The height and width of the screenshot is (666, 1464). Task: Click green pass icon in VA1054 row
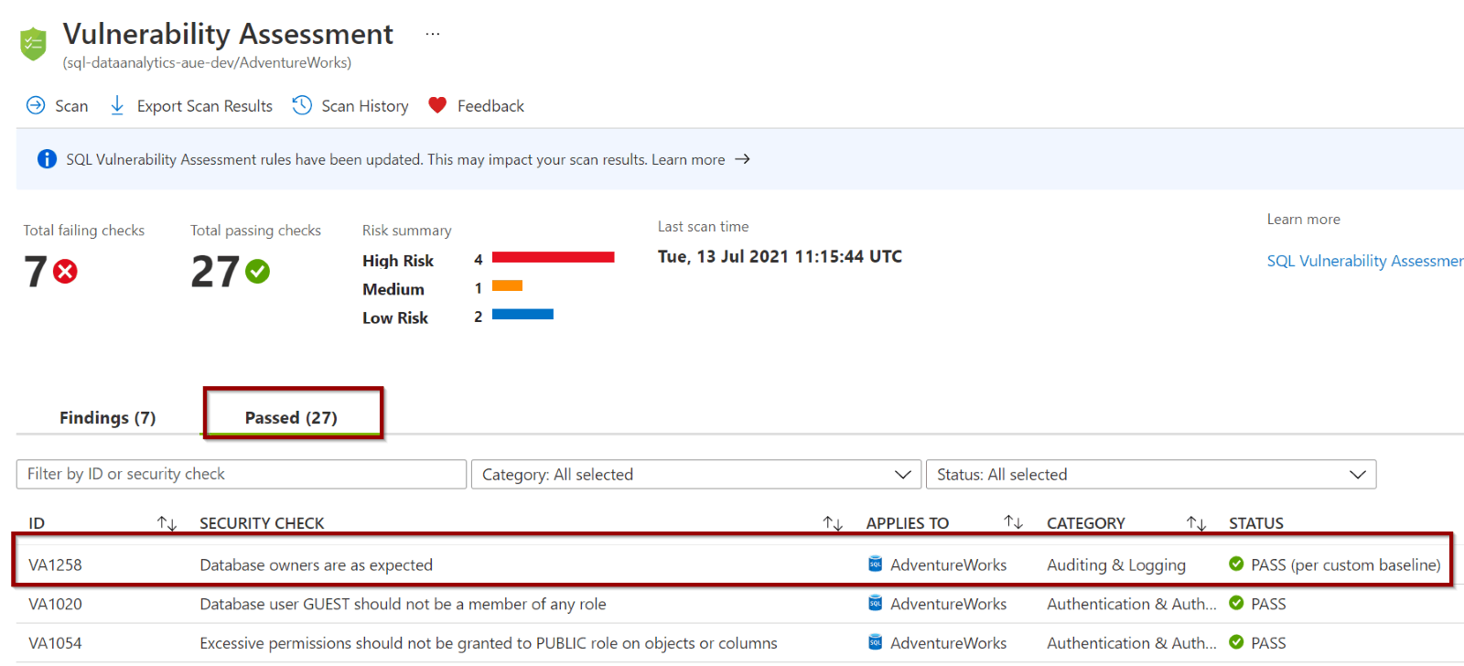pyautogui.click(x=1236, y=642)
